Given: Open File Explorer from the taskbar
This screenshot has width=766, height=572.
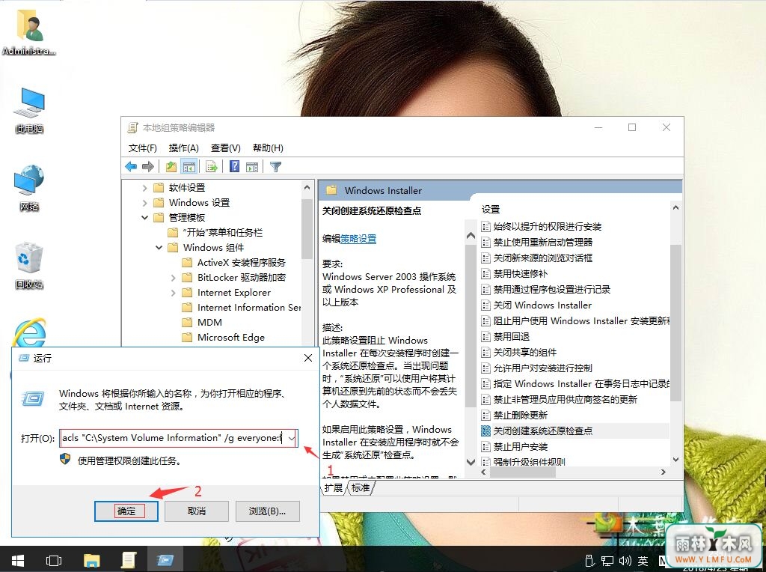Looking at the screenshot, I should [x=92, y=560].
